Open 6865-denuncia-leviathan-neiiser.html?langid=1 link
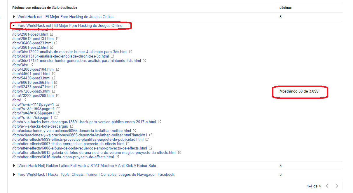This screenshot has width=353, height=193. pos(80,135)
